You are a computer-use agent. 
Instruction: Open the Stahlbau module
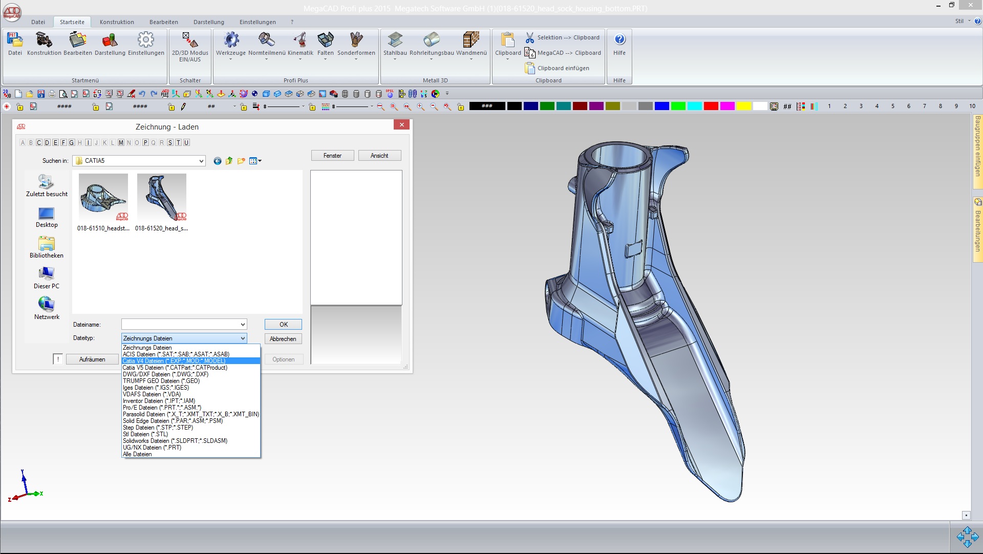395,44
